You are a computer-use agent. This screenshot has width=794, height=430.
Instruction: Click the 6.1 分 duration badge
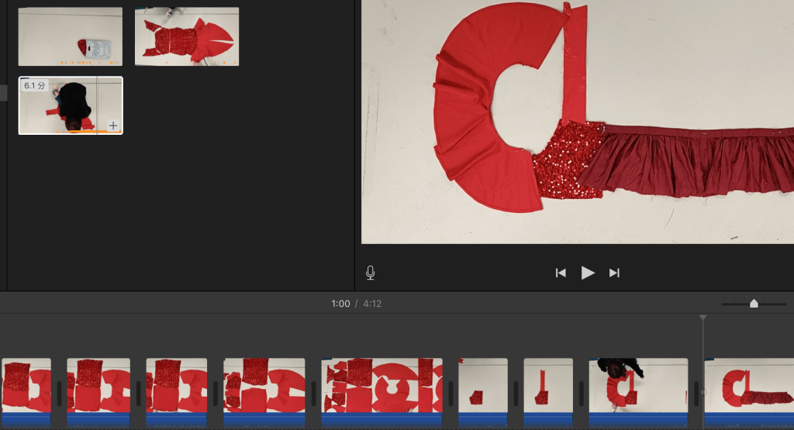pos(34,85)
